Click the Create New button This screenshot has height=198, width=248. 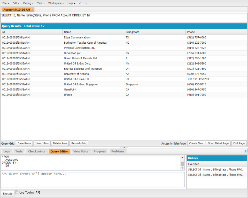pos(196,143)
